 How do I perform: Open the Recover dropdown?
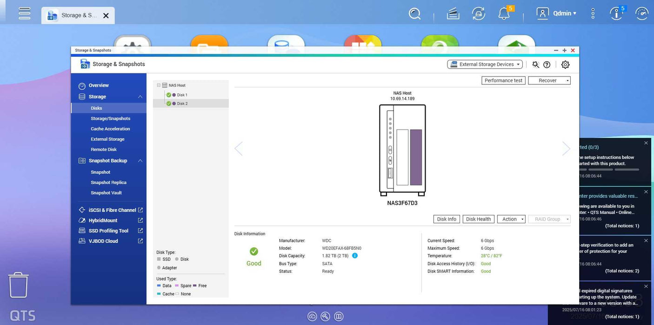pos(549,80)
